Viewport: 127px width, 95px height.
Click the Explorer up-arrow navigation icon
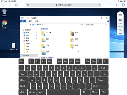click(x=30, y=25)
